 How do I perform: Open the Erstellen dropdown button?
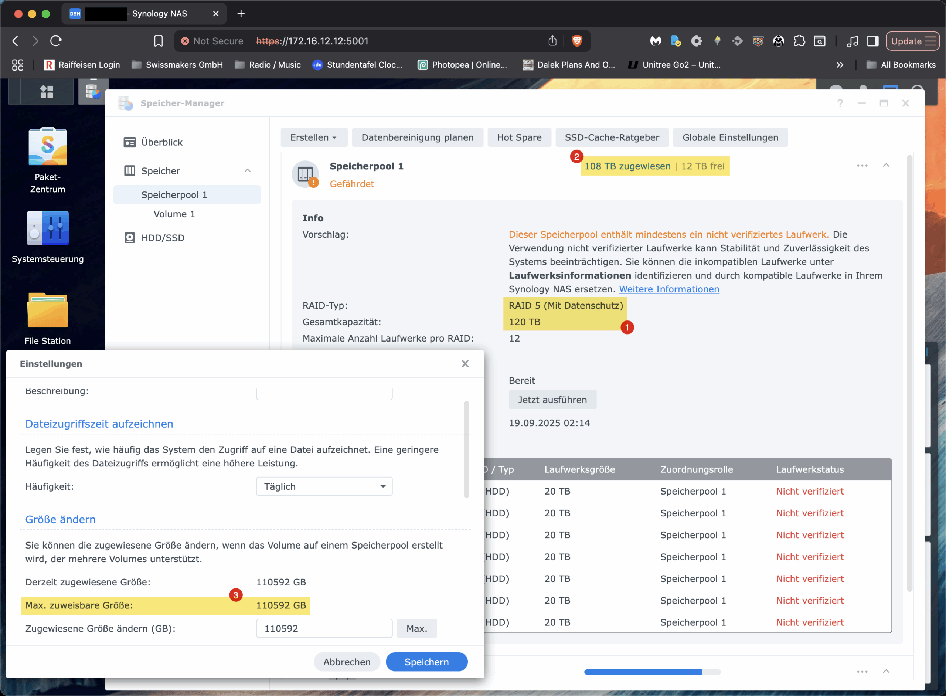point(314,138)
